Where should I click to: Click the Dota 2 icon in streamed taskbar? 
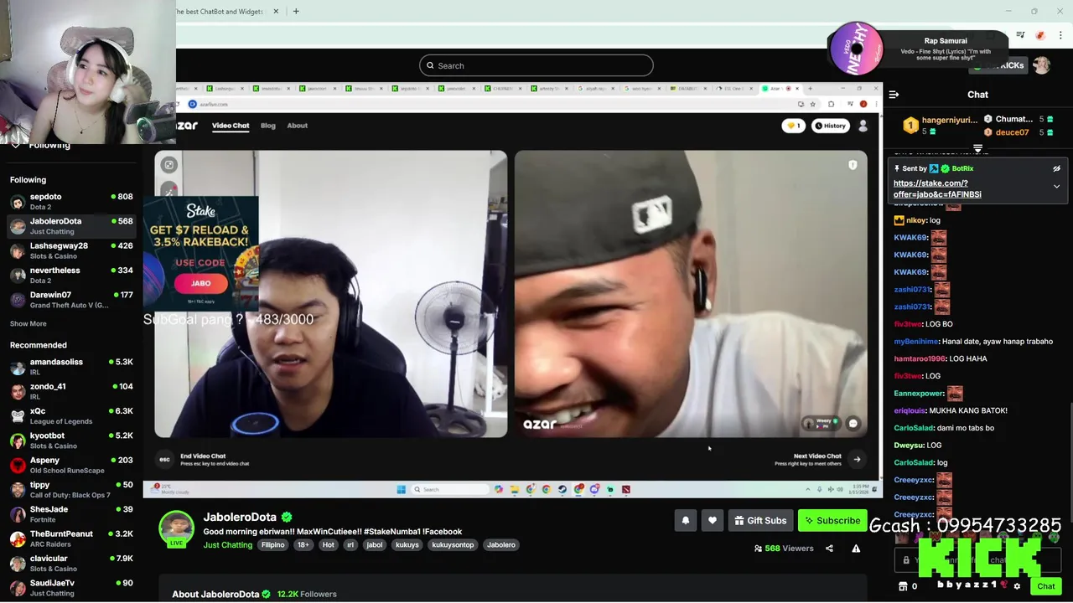click(626, 489)
